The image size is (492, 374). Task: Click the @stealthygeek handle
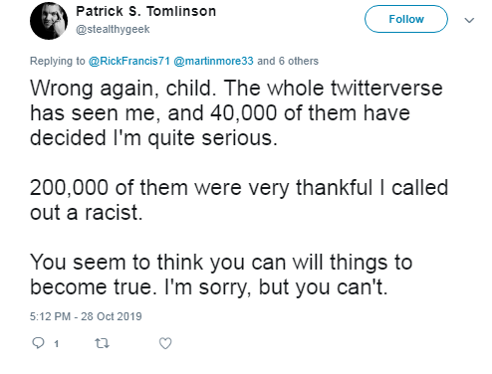pos(113,29)
